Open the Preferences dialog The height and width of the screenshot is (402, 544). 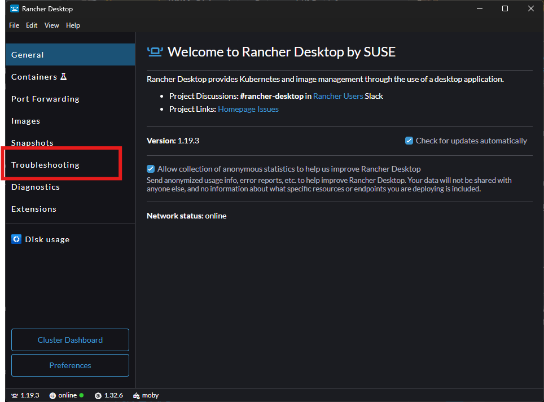pyautogui.click(x=70, y=365)
